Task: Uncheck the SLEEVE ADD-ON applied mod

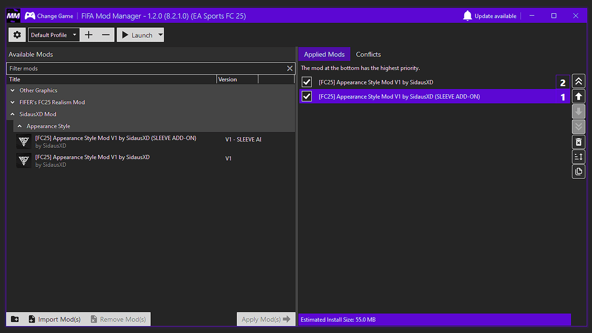Action: tap(307, 97)
